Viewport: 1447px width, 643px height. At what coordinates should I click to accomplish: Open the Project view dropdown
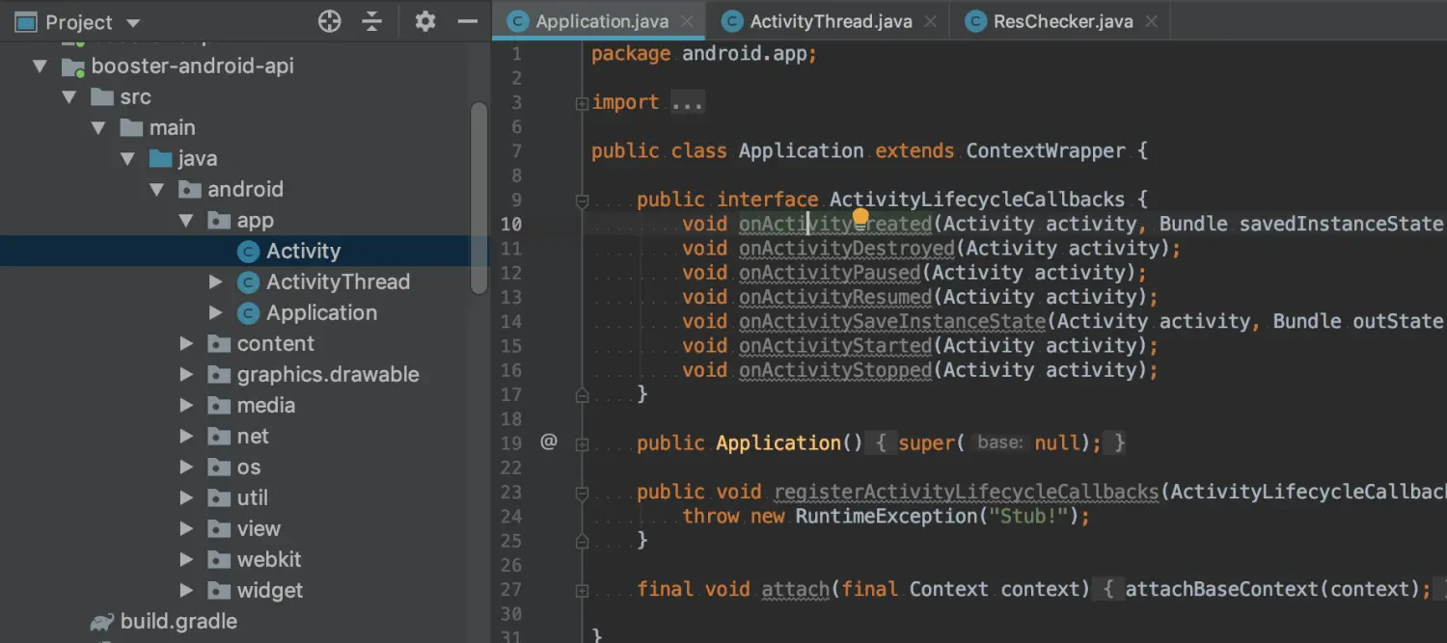tap(134, 22)
